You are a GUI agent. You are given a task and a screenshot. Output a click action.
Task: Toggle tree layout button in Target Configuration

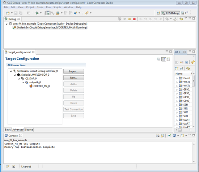[164, 59]
